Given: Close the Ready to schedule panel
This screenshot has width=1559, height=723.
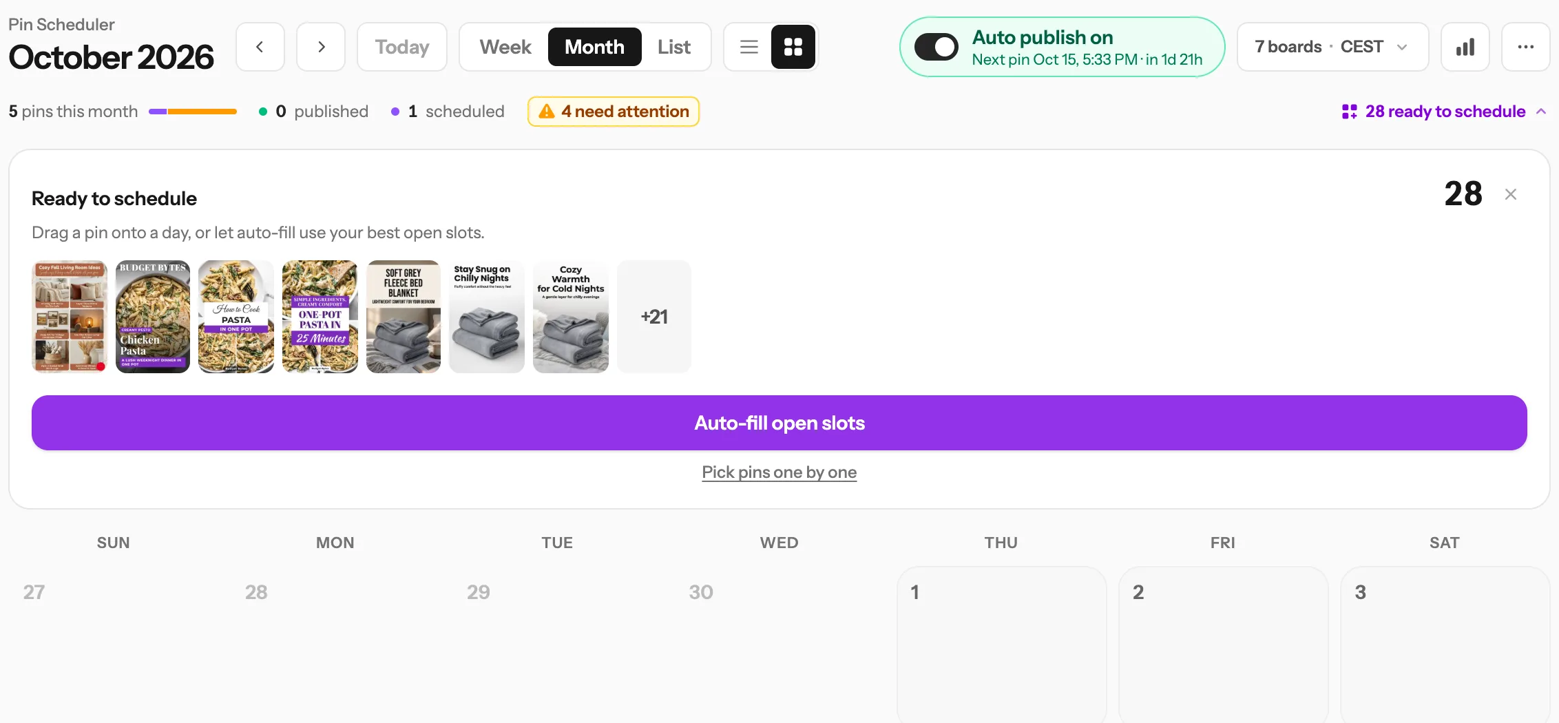Looking at the screenshot, I should tap(1511, 194).
